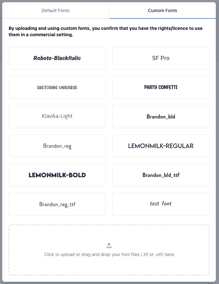
Task: Select the LEMONMILK-BOLD font
Action: 57,175
